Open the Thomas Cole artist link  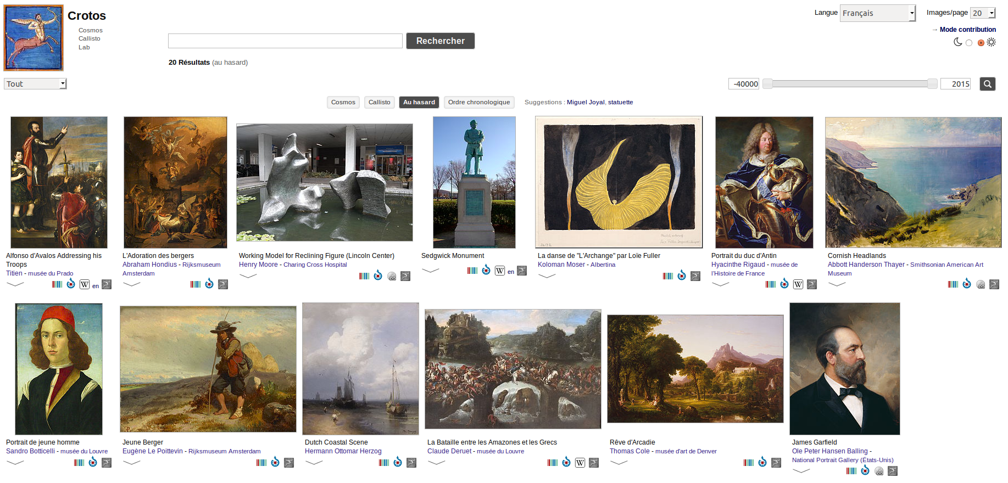coord(630,451)
